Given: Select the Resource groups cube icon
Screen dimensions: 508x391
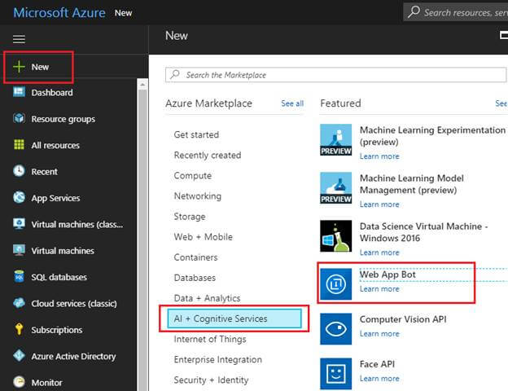Looking at the screenshot, I should (19, 118).
